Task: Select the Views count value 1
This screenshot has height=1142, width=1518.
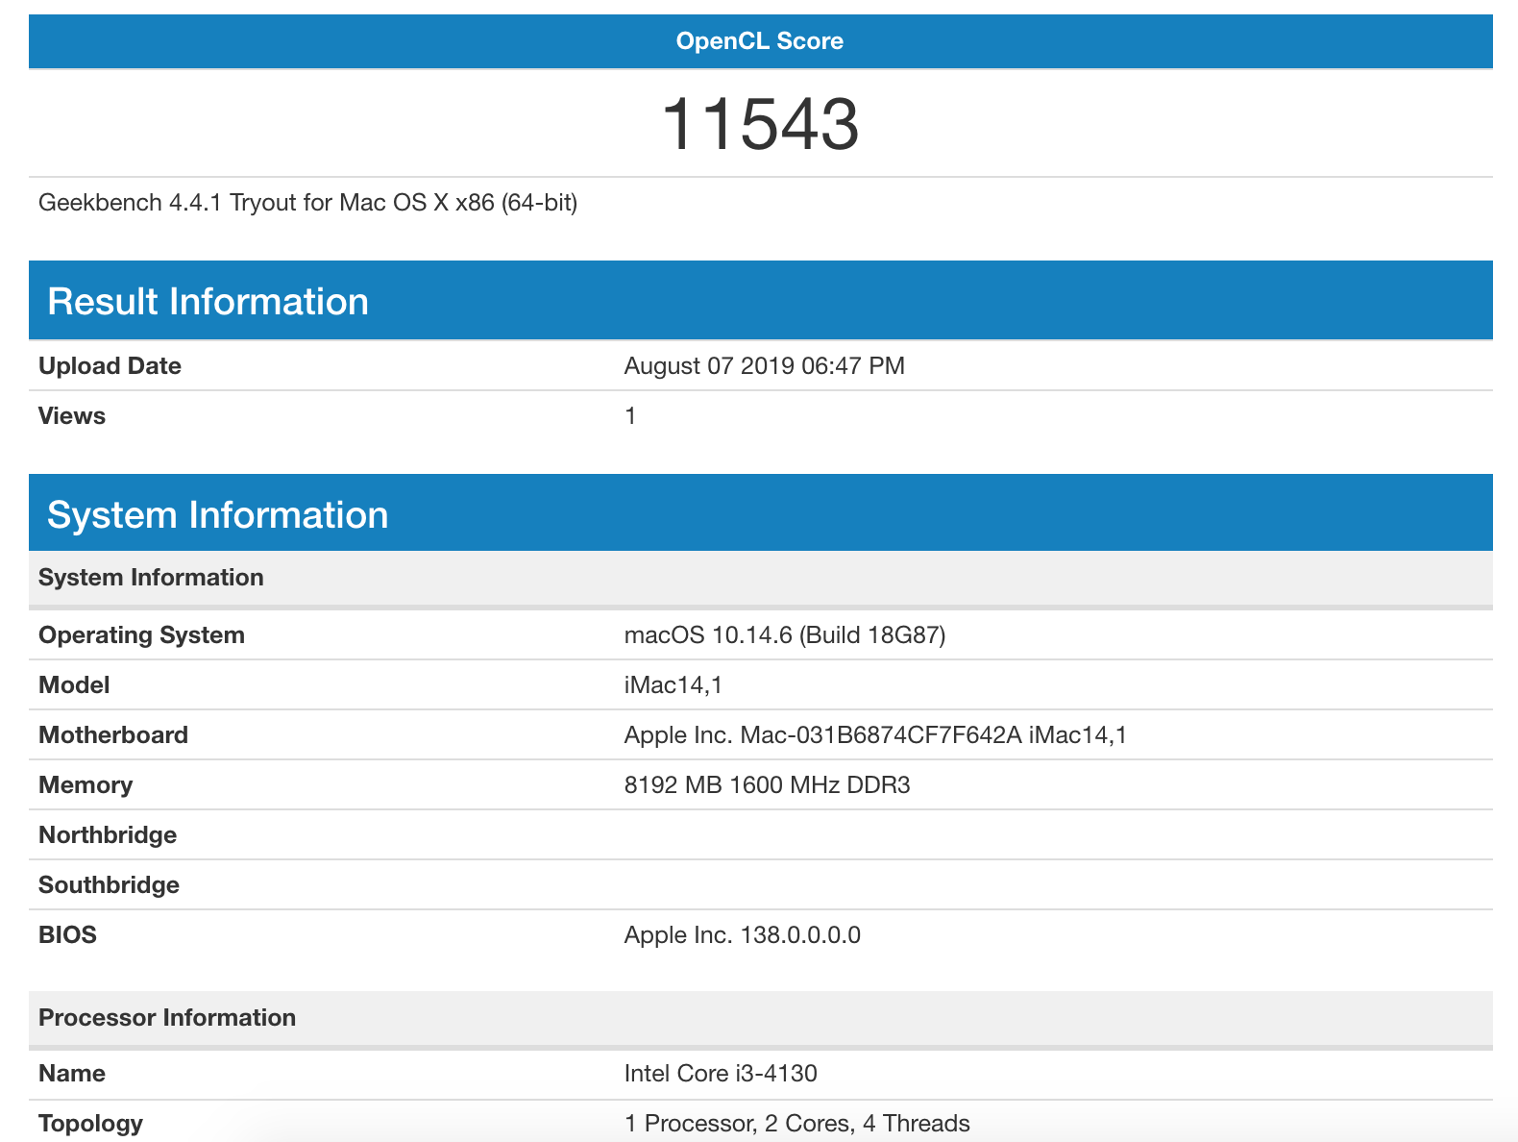Action: 630,416
